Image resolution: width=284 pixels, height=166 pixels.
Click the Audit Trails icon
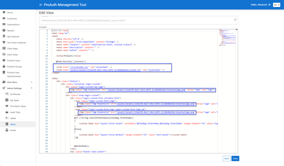coord(7,112)
